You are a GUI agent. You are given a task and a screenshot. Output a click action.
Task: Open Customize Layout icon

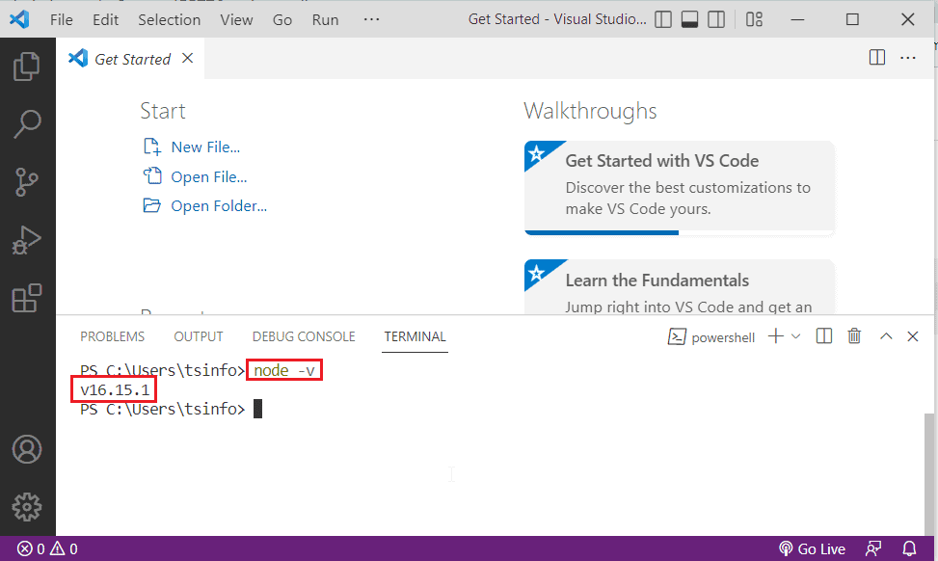[754, 19]
